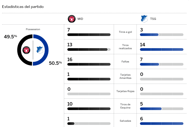Click the Hoffenheim crest in the header
This screenshot has height=127, width=189.
[144, 19]
